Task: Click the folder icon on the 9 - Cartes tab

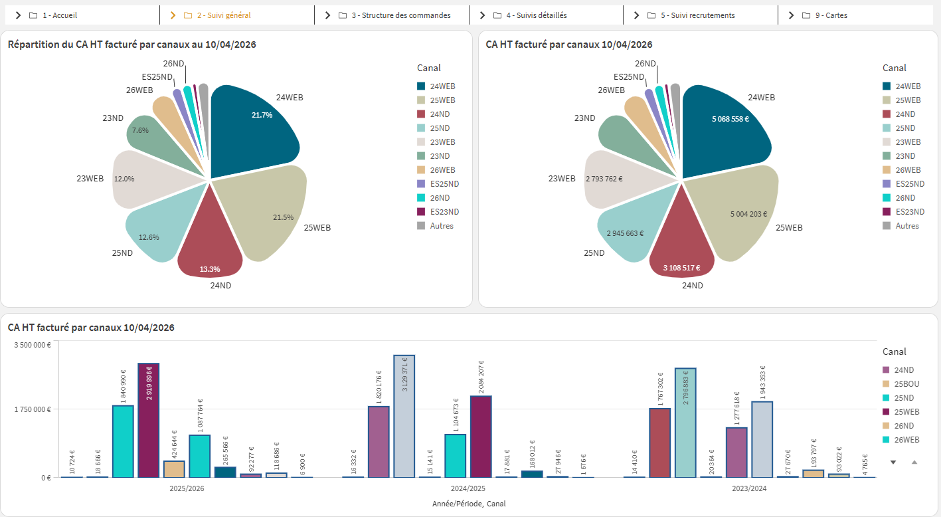Action: tap(806, 15)
